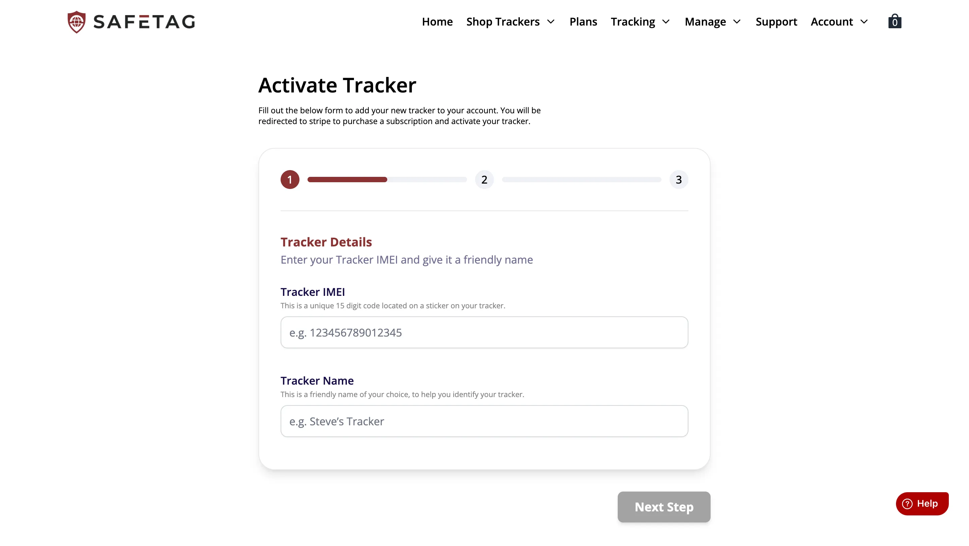Select the Plans menu item

point(583,22)
